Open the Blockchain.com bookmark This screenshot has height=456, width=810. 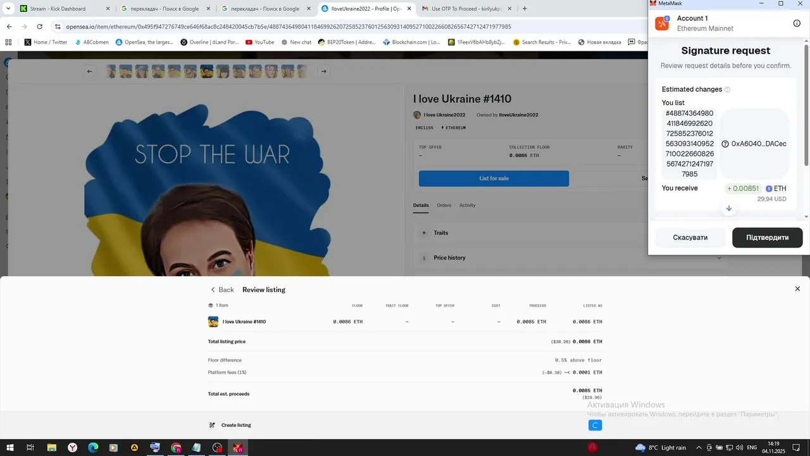click(412, 42)
